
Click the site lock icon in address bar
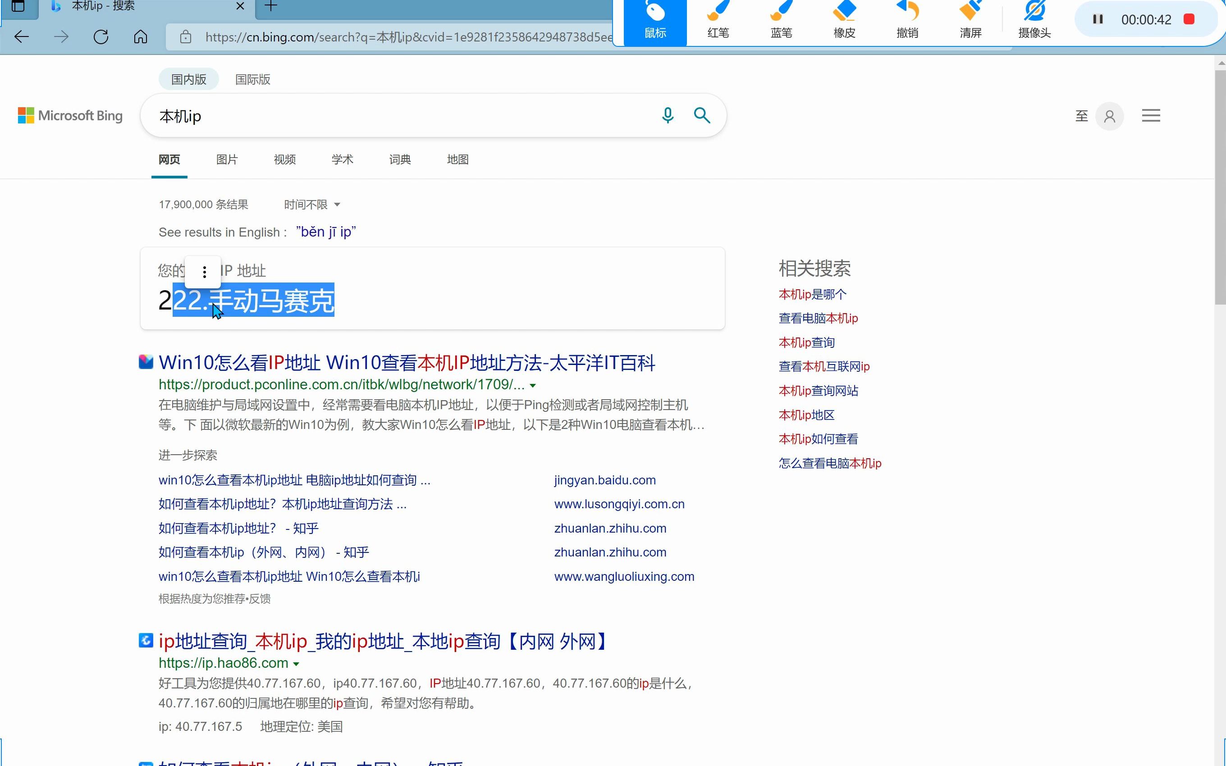coord(185,37)
